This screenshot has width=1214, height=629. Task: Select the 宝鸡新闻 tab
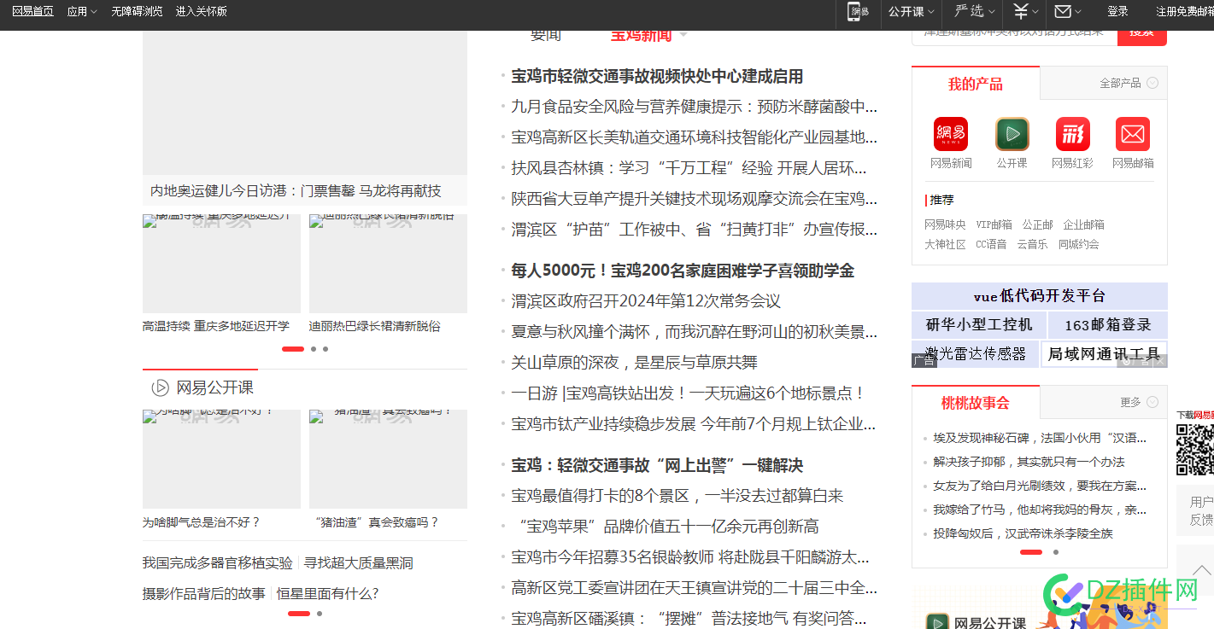pyautogui.click(x=641, y=36)
